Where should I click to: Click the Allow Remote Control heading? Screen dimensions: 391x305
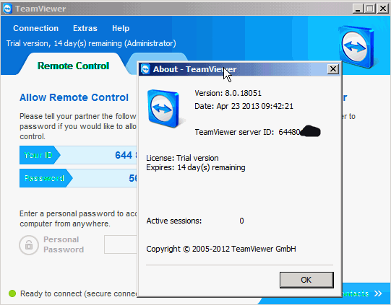click(74, 97)
